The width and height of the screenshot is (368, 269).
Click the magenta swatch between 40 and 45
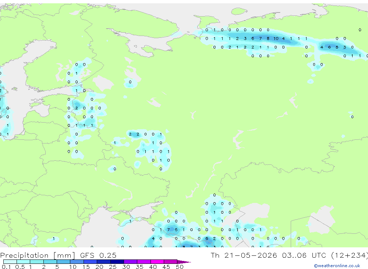[157, 262]
